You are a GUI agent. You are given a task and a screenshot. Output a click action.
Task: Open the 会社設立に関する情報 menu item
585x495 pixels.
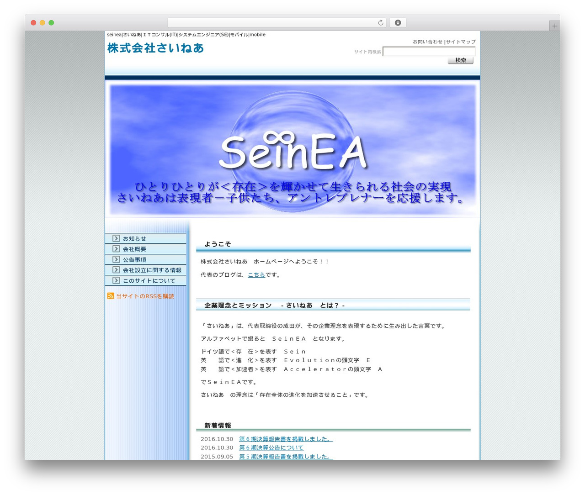[x=146, y=270]
